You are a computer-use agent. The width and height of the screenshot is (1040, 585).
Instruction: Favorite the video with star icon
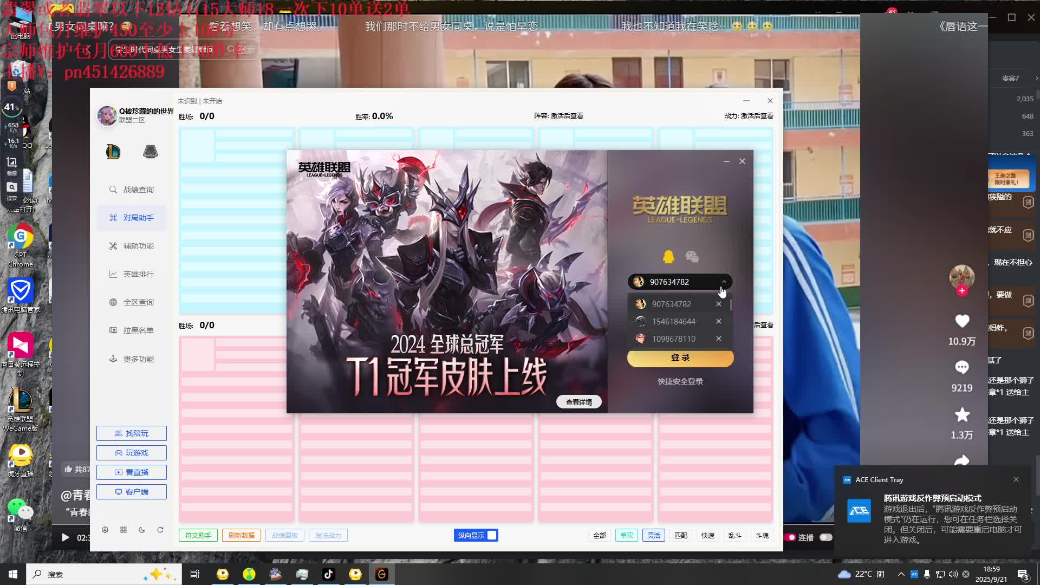click(x=962, y=415)
